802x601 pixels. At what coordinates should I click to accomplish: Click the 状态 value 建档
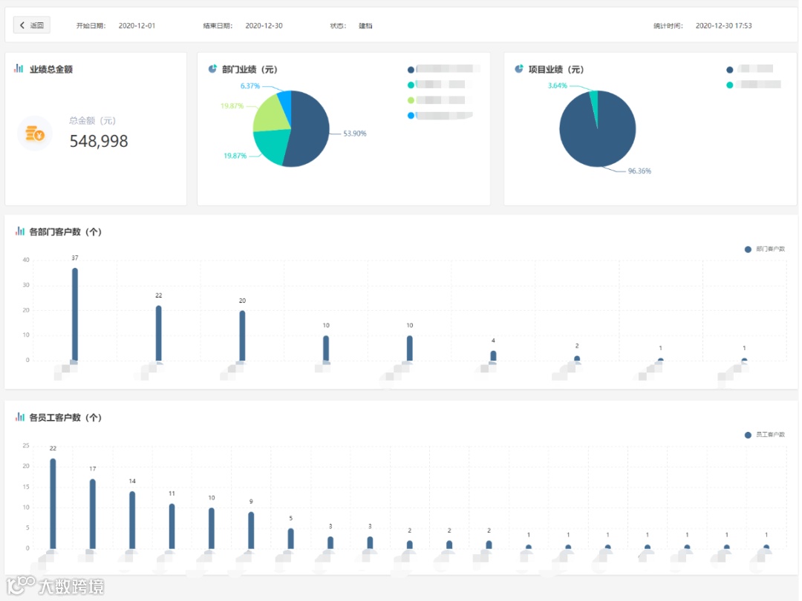pos(365,25)
